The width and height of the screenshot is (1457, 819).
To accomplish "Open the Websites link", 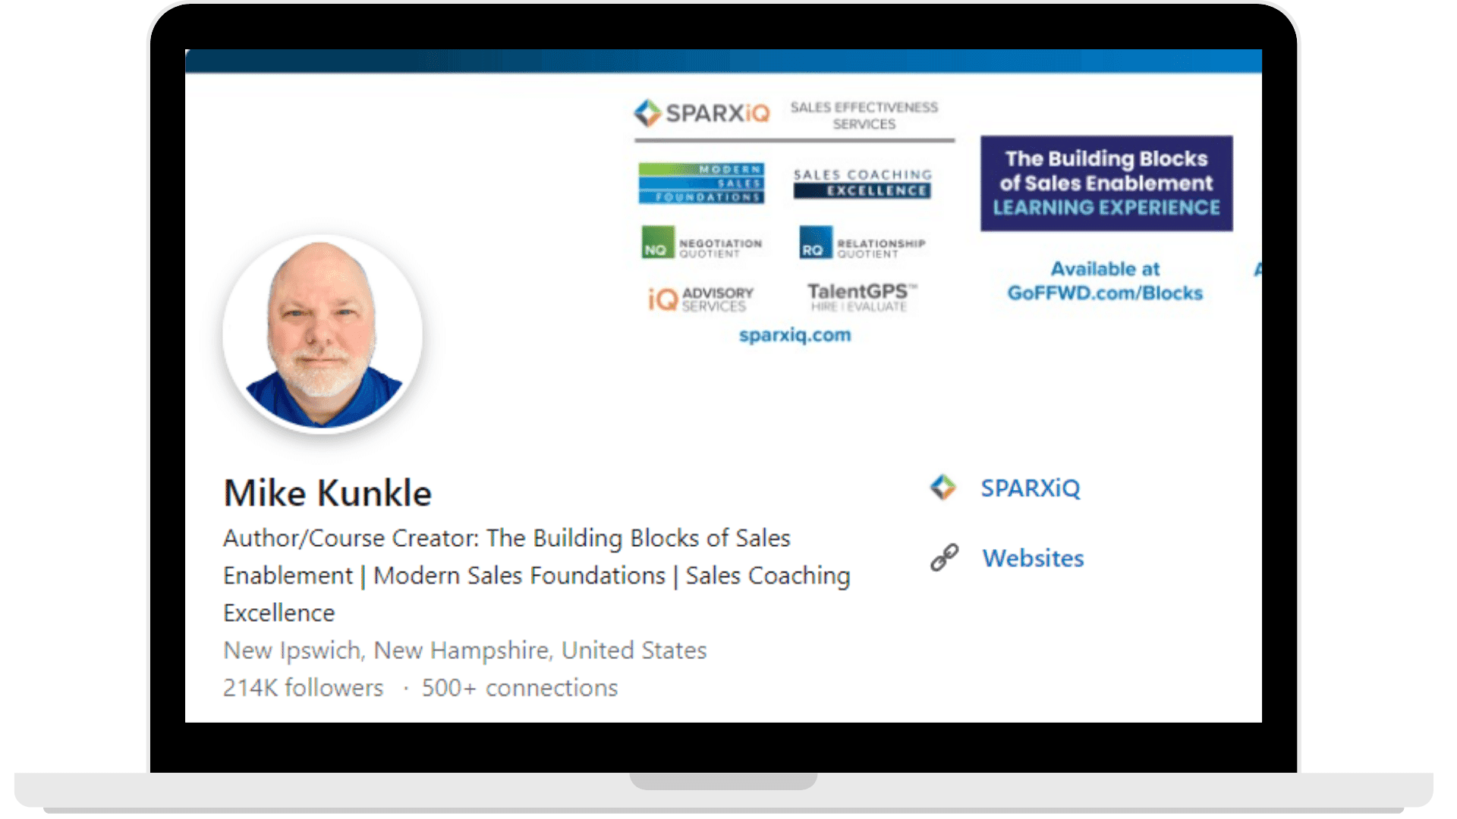I will point(1033,557).
